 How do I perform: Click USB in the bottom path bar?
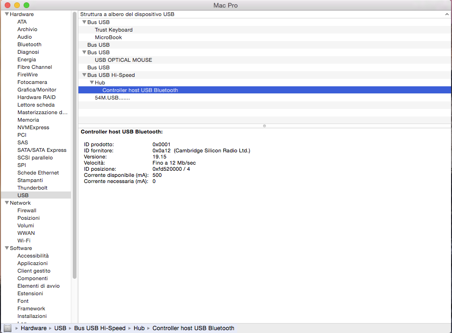click(60, 328)
